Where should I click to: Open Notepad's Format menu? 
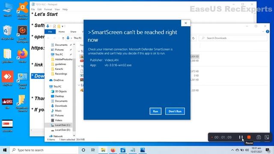48,9
